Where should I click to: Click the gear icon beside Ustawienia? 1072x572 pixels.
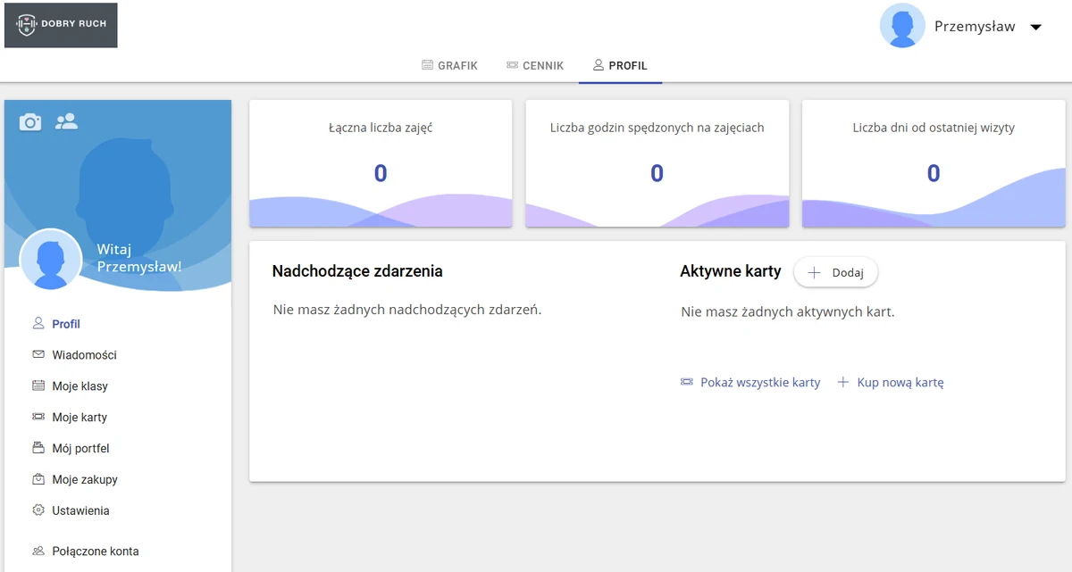coord(38,510)
